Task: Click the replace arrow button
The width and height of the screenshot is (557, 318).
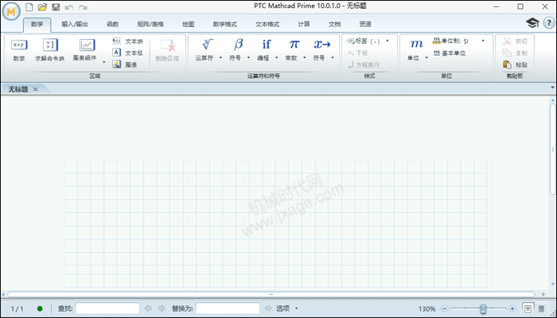Action: 268,308
